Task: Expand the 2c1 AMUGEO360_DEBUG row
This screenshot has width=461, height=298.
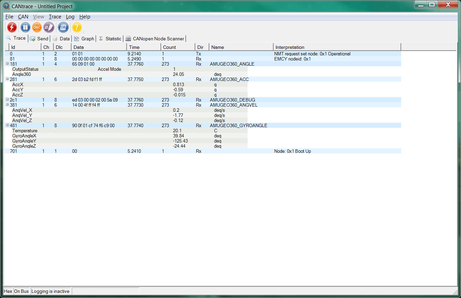Action: pos(8,99)
